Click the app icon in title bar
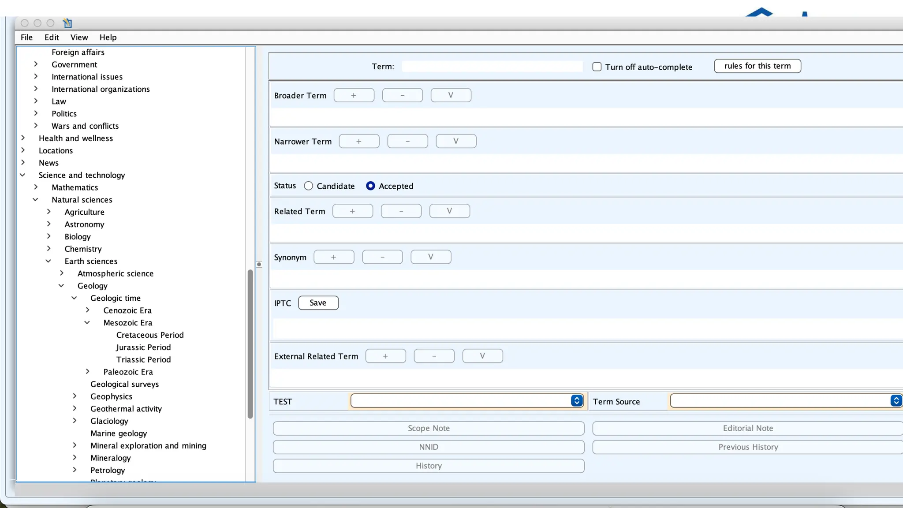This screenshot has width=903, height=508. tap(67, 23)
